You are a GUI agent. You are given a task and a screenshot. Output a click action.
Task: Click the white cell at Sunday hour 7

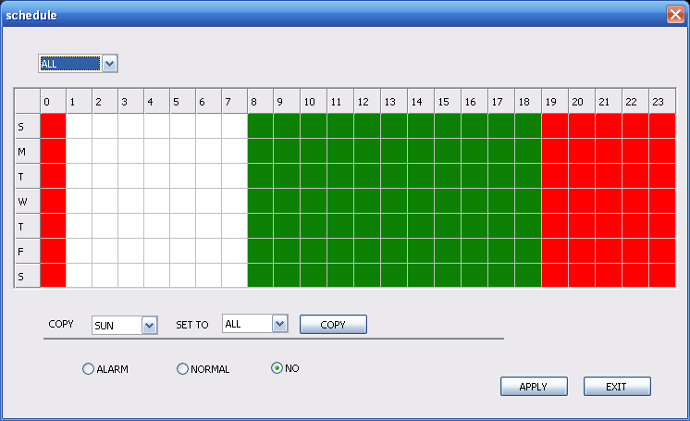click(235, 126)
